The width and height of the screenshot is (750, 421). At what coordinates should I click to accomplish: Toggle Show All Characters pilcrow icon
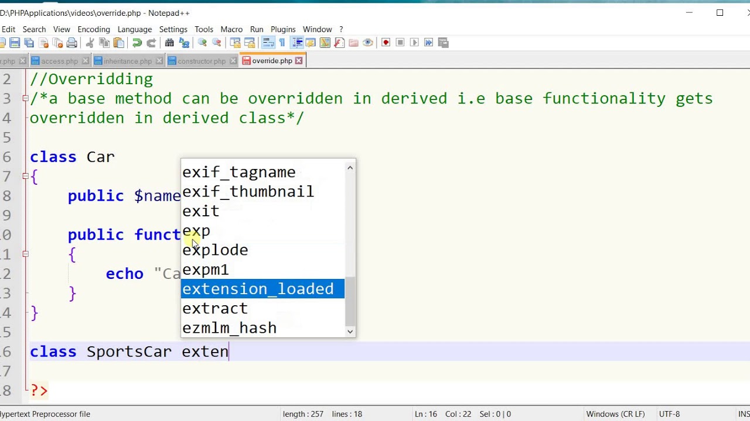pyautogui.click(x=282, y=43)
